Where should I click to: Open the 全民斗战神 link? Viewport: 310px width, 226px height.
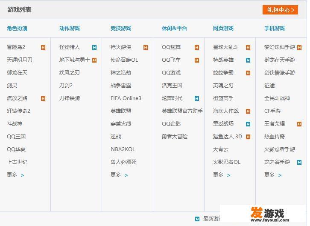[x=277, y=98]
